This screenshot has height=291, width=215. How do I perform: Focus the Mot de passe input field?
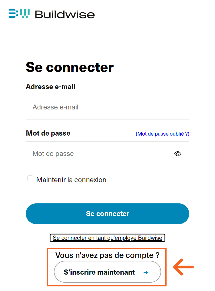click(x=97, y=154)
